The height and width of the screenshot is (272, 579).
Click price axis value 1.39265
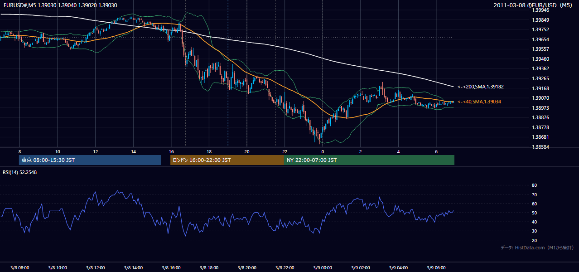pyautogui.click(x=540, y=78)
